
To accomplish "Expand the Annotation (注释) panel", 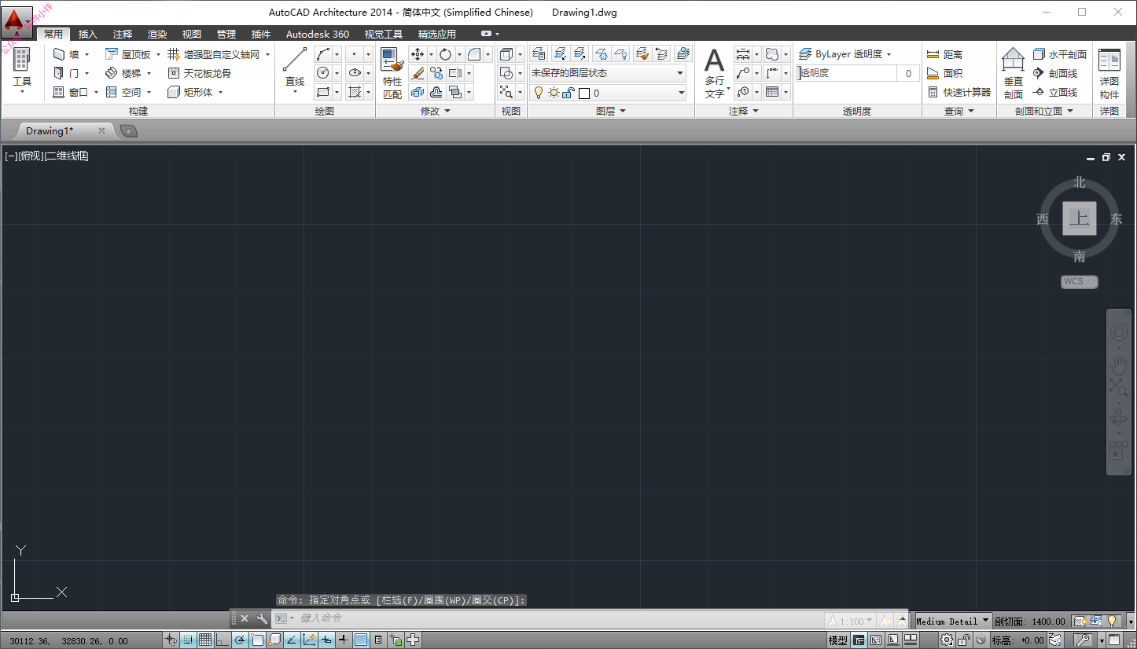I will (744, 111).
